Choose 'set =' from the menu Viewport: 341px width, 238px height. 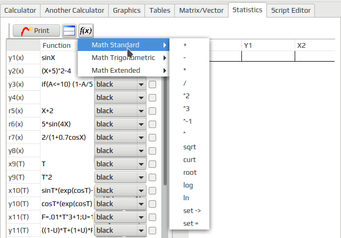(x=189, y=224)
